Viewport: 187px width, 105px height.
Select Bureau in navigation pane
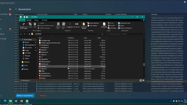[x=27, y=42]
